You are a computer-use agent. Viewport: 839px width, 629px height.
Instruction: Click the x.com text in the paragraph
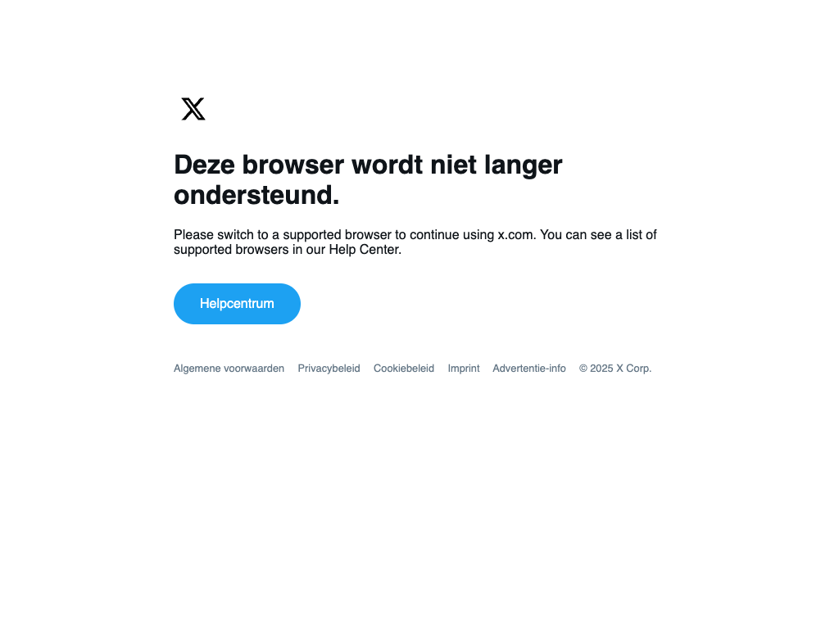tap(517, 235)
